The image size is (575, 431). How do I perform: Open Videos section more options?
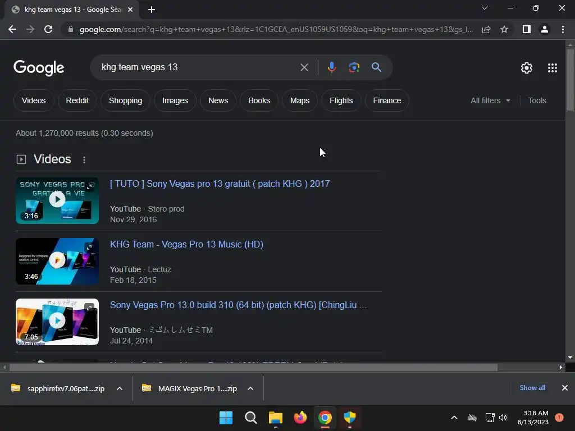pos(84,160)
